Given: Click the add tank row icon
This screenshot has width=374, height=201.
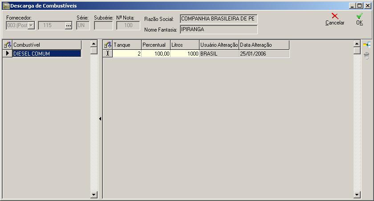Looking at the screenshot, I should point(366,44).
